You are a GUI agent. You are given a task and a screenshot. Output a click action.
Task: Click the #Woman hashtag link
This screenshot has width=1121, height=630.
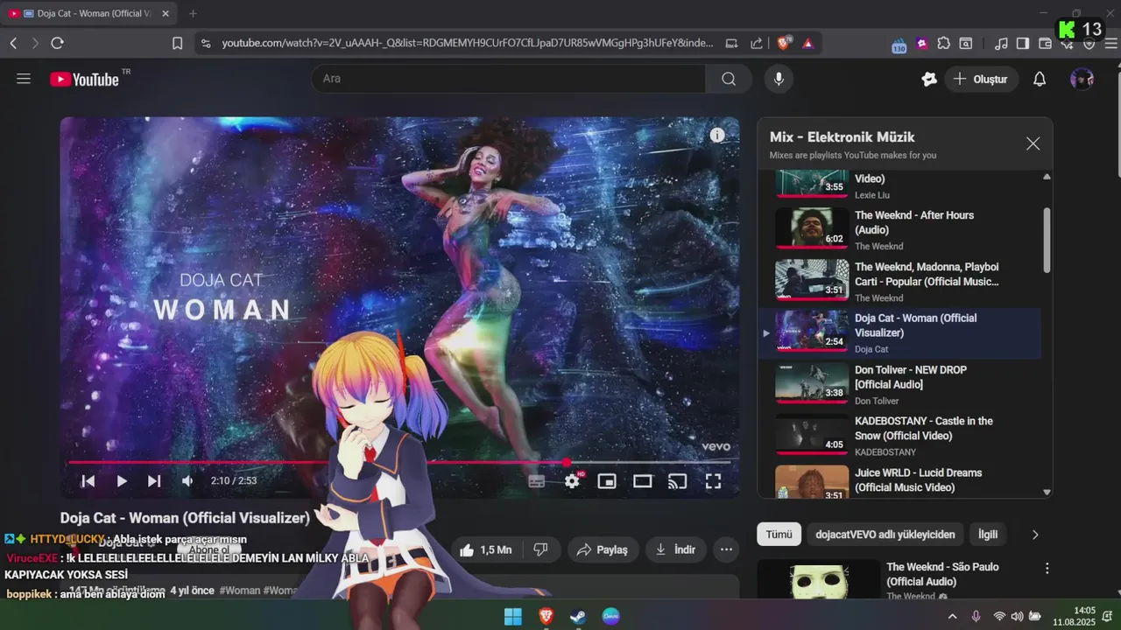240,591
